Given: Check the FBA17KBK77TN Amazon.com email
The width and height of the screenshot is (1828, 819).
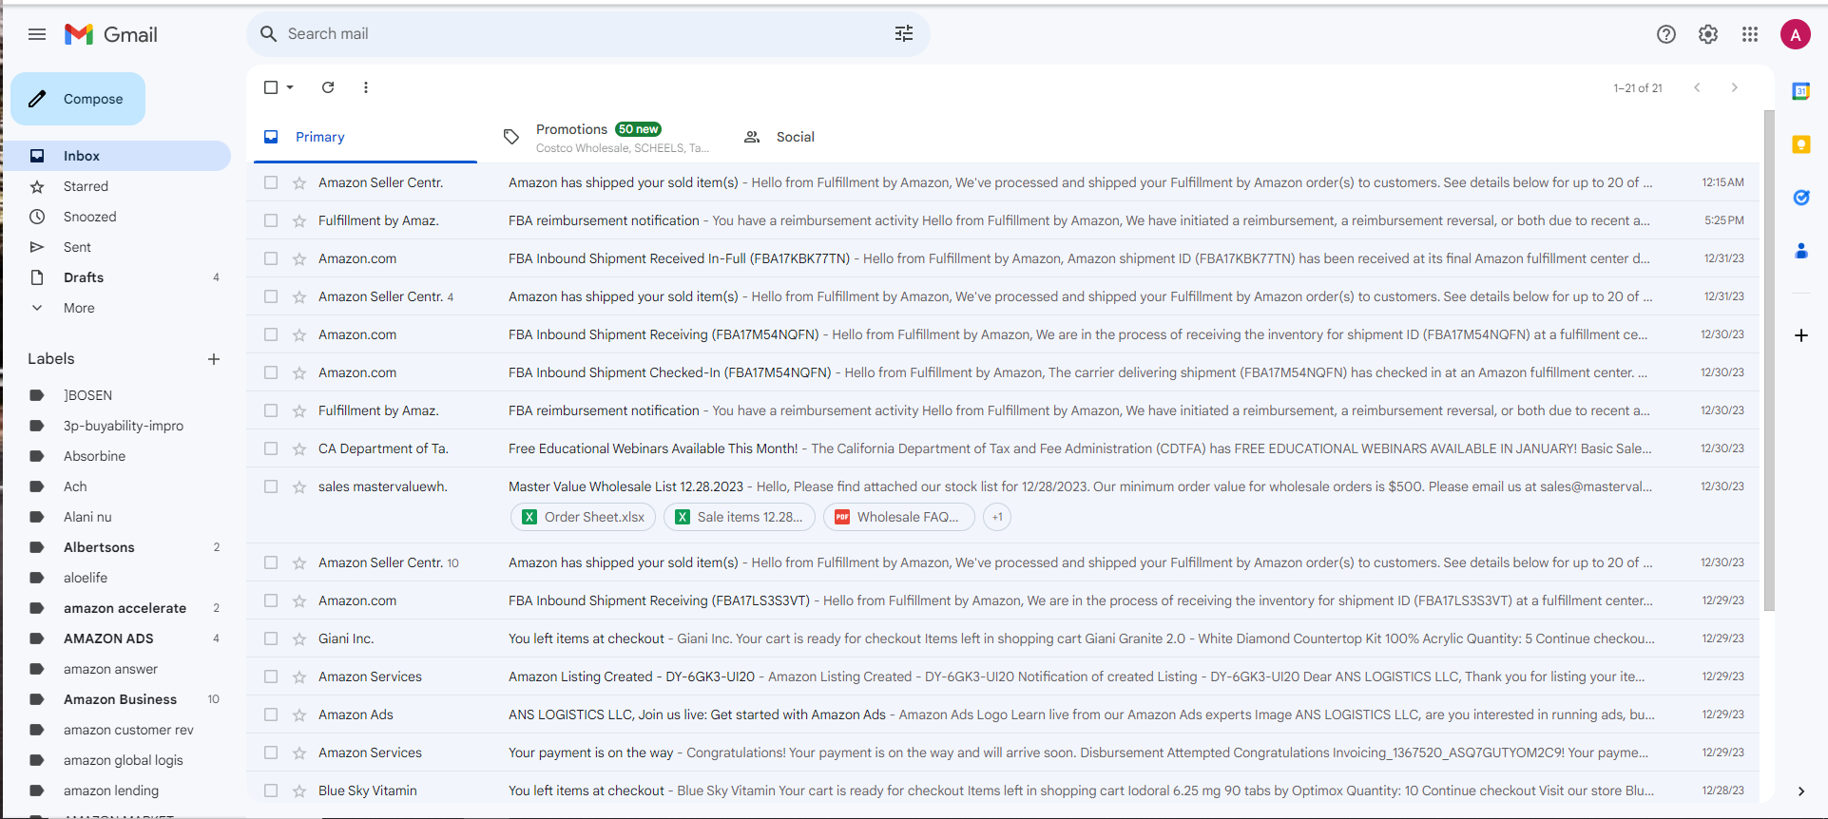Looking at the screenshot, I should point(271,258).
